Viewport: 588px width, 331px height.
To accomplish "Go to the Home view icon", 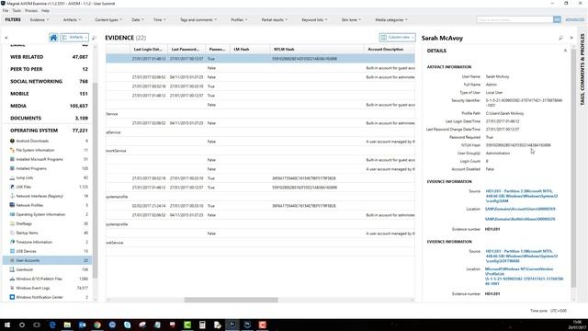I will (x=53, y=38).
